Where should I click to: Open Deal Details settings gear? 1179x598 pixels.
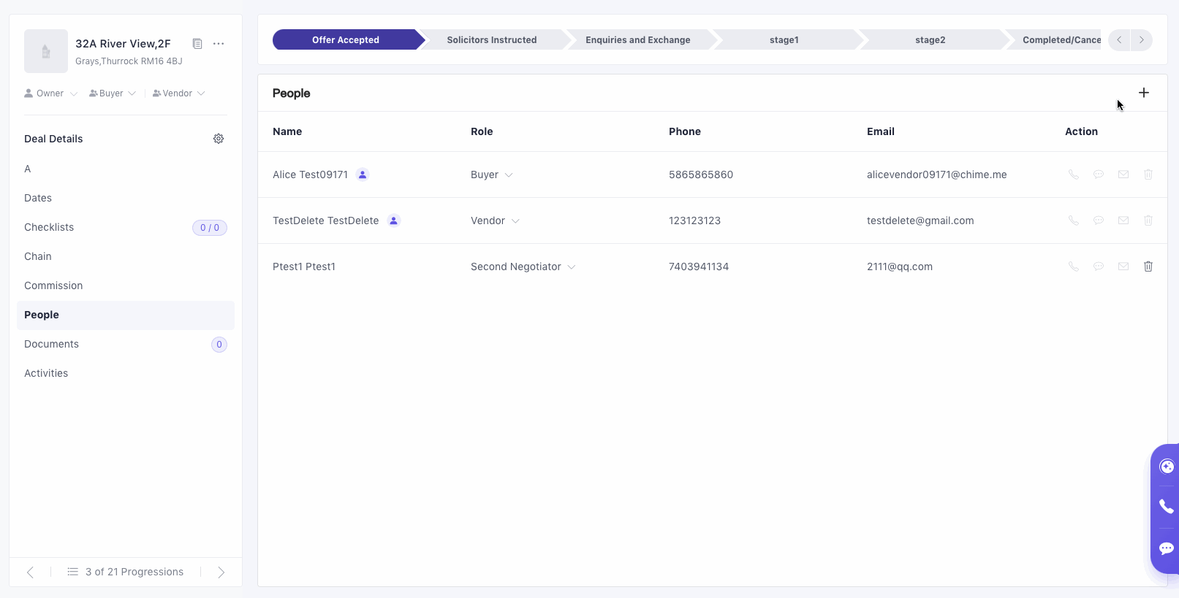219,139
